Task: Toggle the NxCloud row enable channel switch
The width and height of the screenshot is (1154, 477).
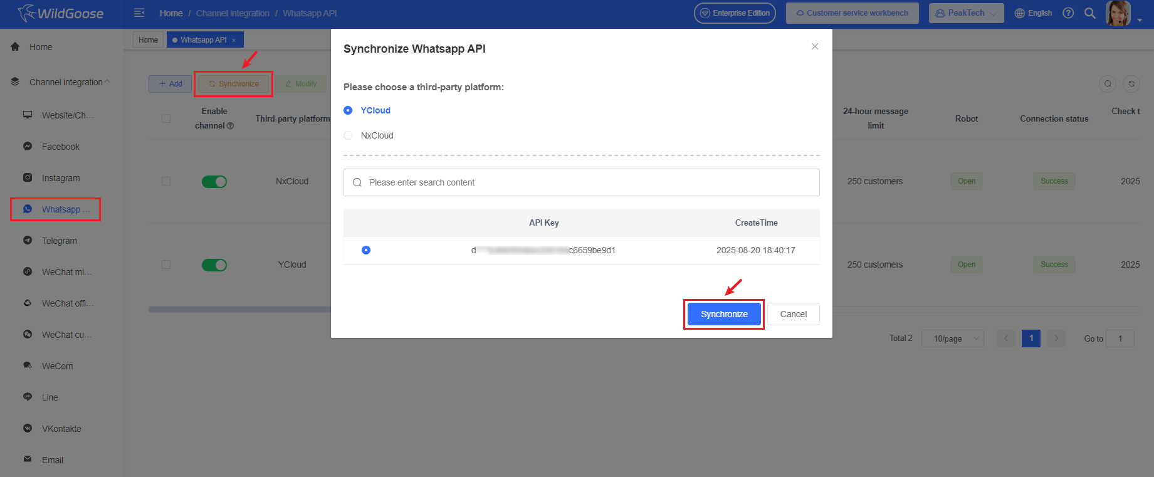Action: (x=214, y=182)
